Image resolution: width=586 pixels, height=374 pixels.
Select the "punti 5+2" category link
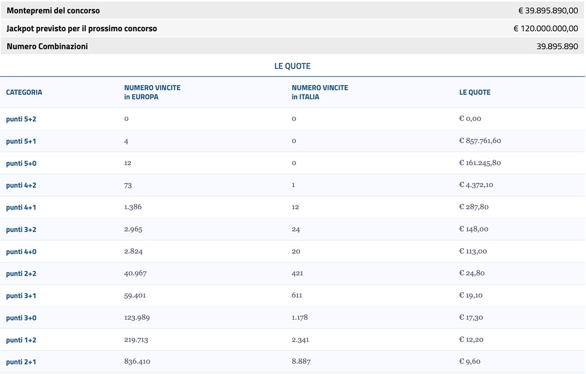pyautogui.click(x=20, y=118)
